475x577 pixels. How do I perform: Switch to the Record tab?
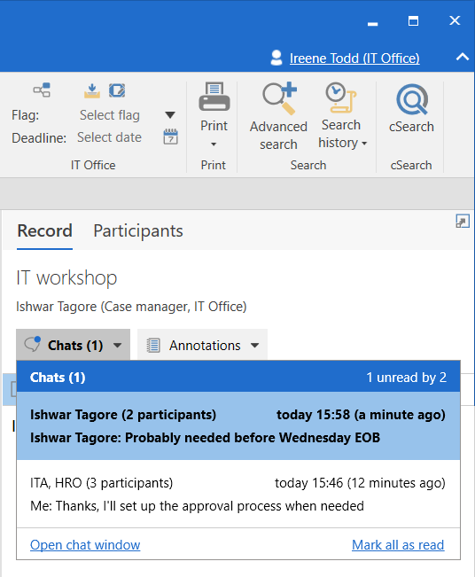[x=45, y=230]
